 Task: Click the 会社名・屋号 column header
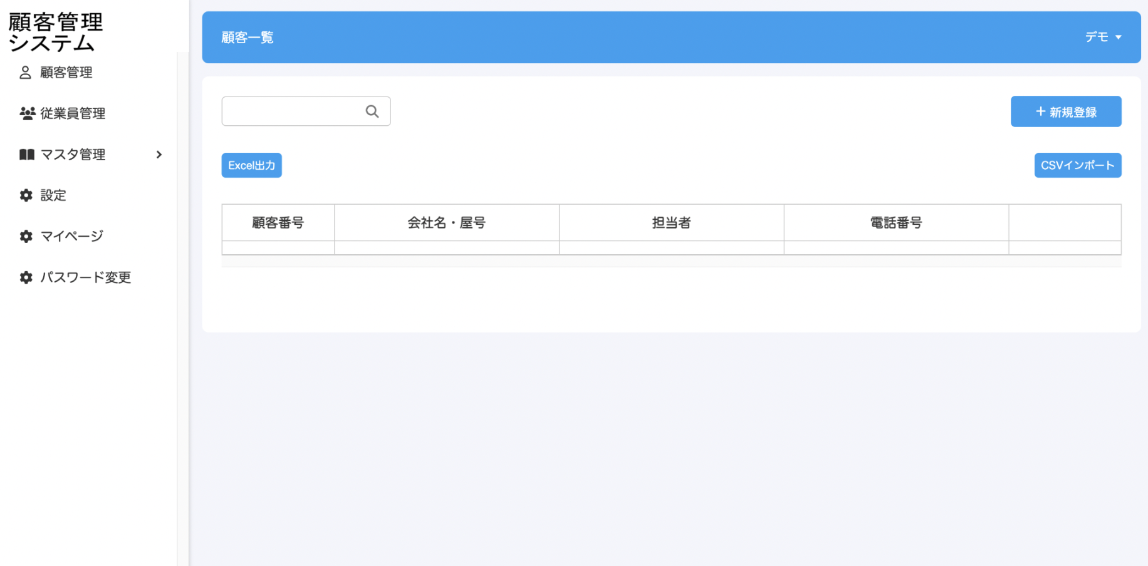point(446,223)
